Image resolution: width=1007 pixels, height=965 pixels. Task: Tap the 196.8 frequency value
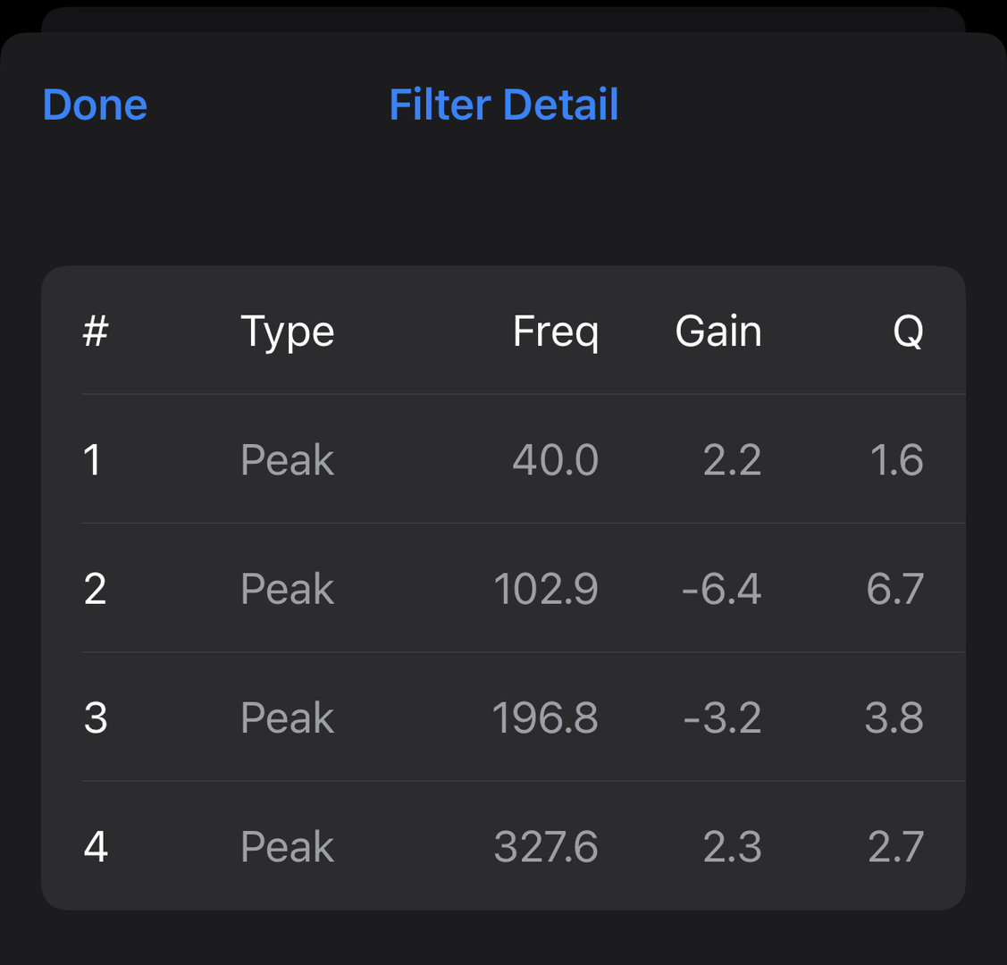pyautogui.click(x=545, y=717)
